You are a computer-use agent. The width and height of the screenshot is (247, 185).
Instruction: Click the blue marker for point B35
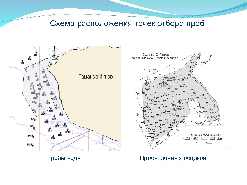click(x=60, y=133)
